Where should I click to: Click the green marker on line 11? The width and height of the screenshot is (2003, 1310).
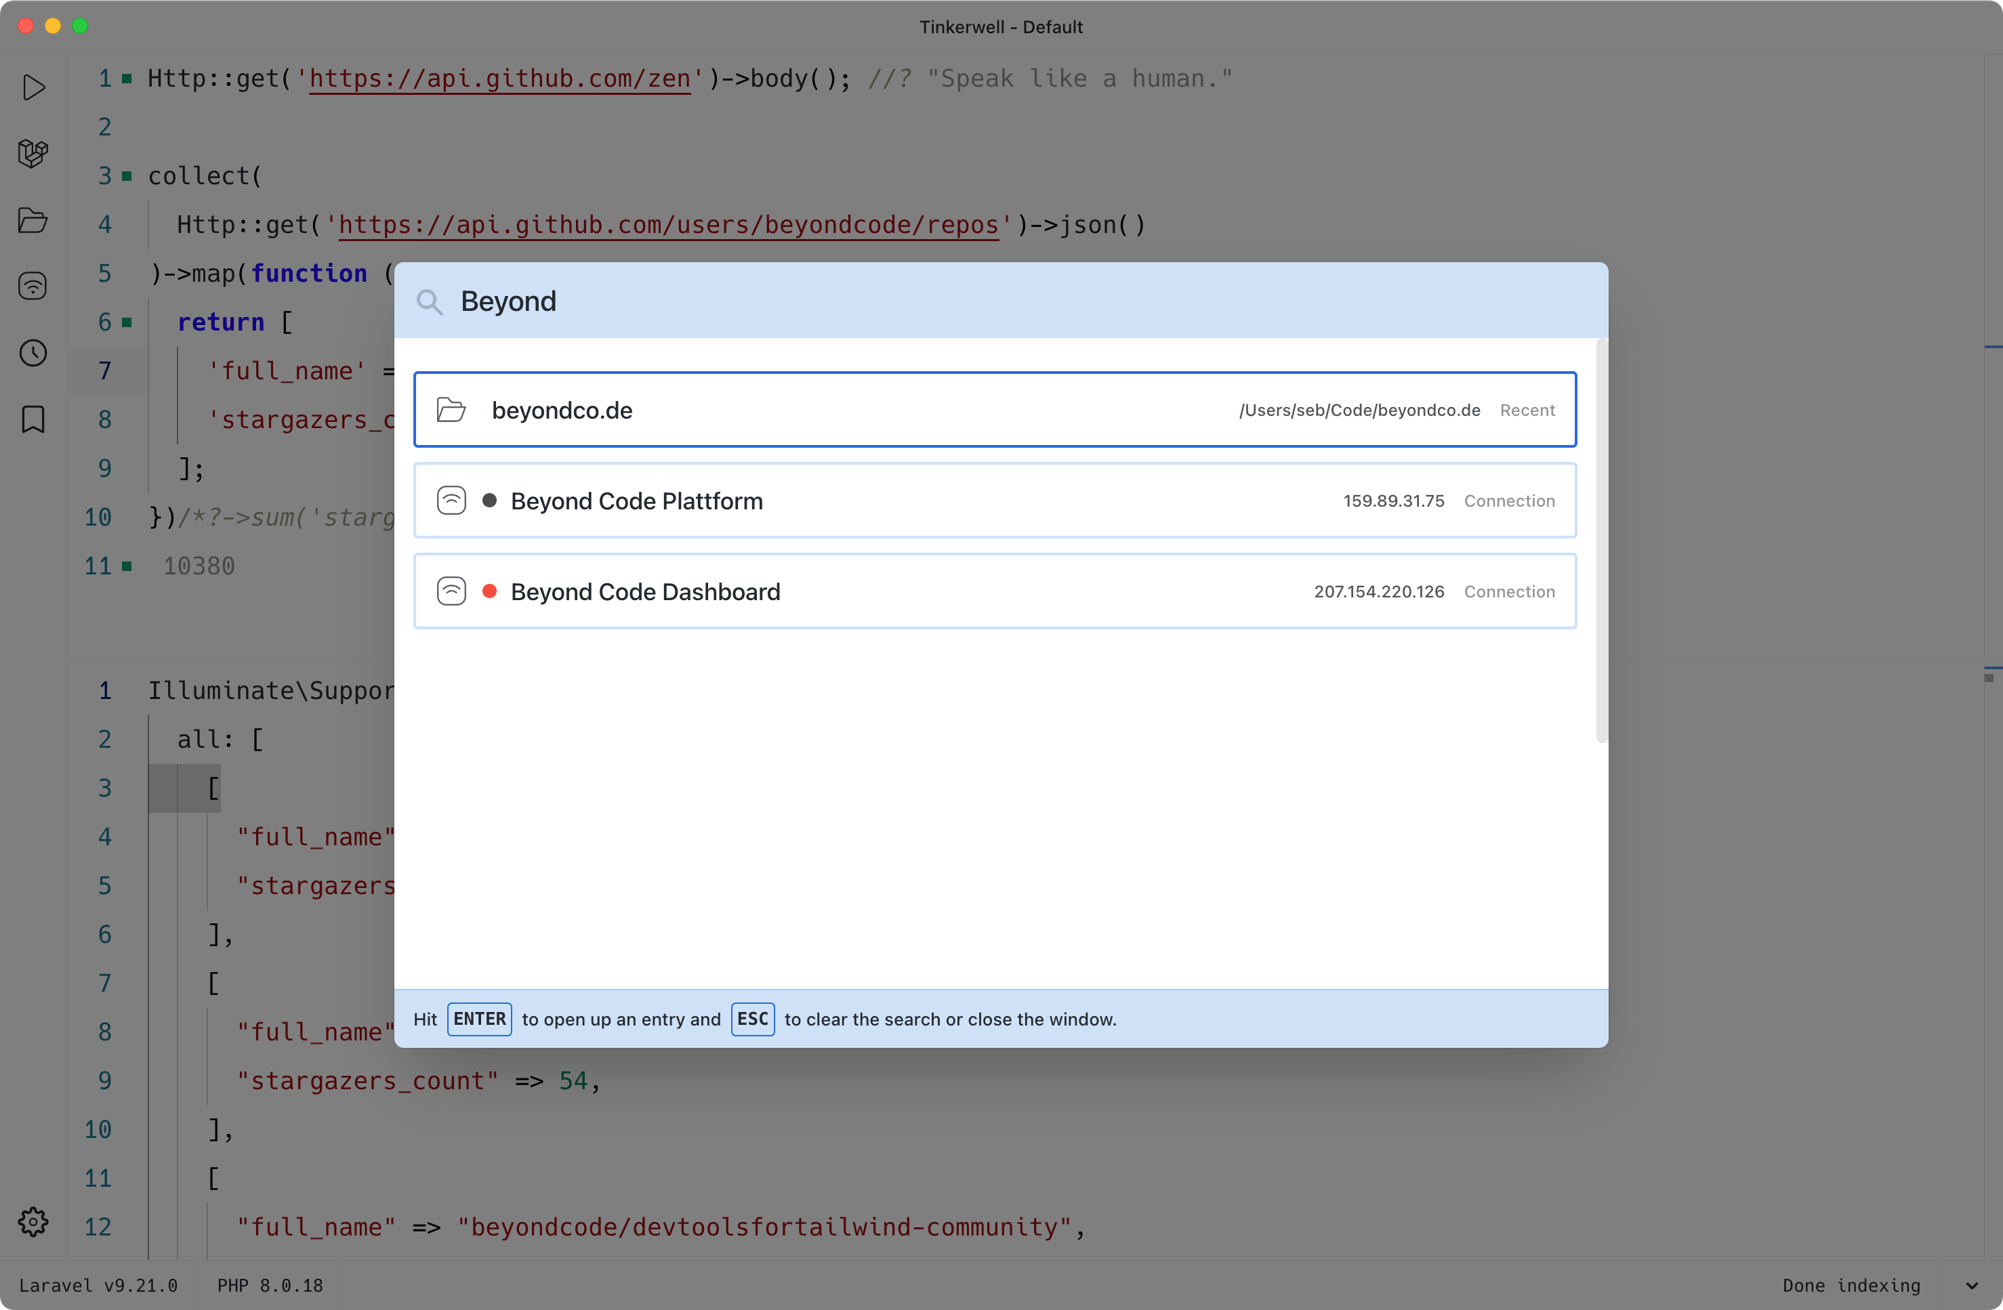[127, 566]
